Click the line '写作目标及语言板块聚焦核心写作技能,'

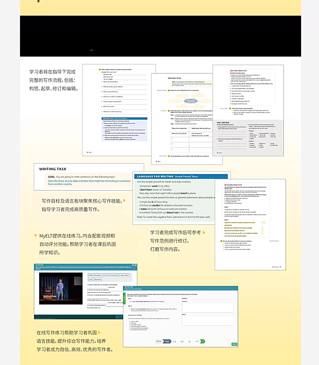pos(82,201)
